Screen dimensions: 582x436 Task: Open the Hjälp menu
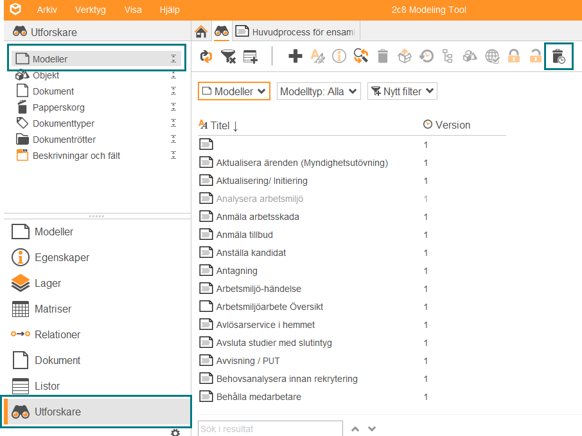pyautogui.click(x=170, y=10)
